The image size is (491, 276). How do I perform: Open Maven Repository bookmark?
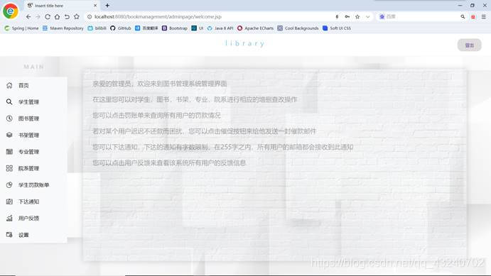[x=63, y=28]
